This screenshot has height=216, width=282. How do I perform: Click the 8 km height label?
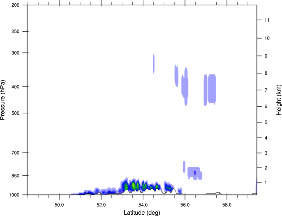266,73
